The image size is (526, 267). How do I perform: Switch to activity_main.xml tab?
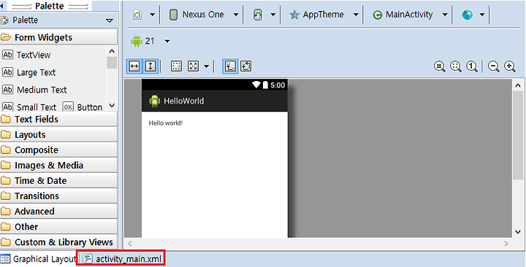pyautogui.click(x=121, y=259)
